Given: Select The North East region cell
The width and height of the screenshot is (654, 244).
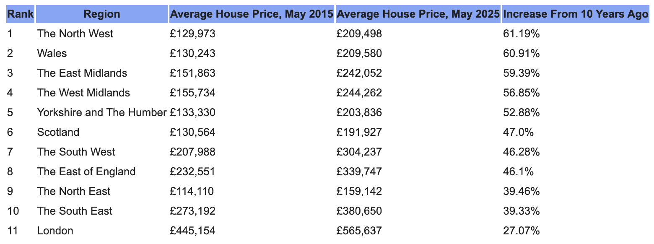Looking at the screenshot, I should [74, 191].
